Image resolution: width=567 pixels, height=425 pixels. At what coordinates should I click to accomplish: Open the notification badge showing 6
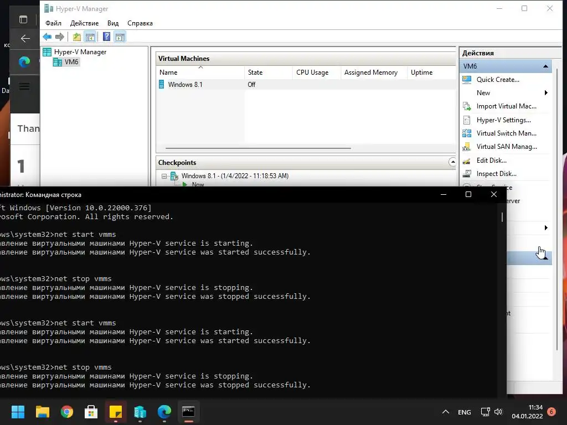click(551, 412)
